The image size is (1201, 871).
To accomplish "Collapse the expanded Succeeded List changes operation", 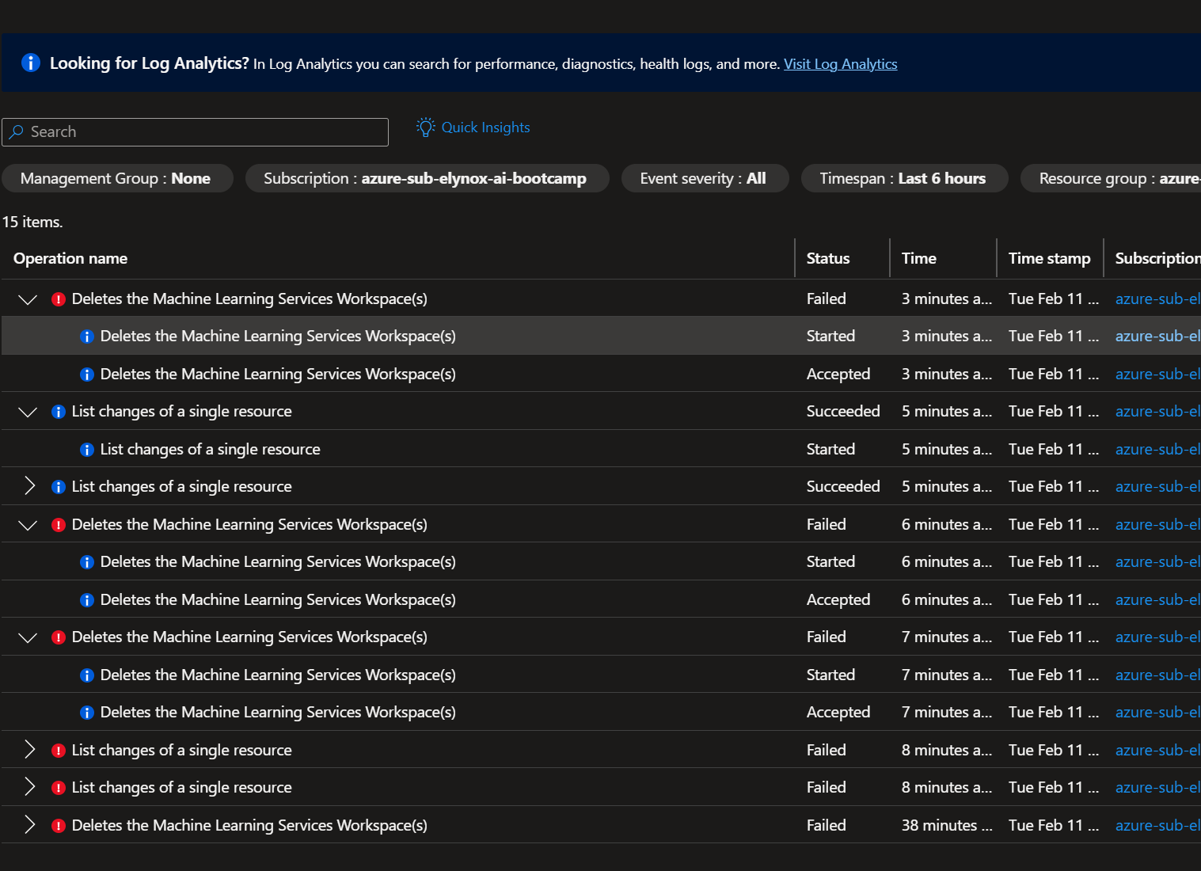I will click(x=28, y=412).
